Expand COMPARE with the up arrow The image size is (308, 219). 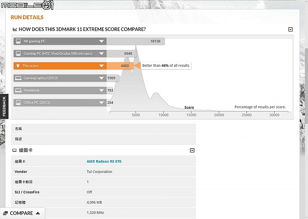(38, 213)
